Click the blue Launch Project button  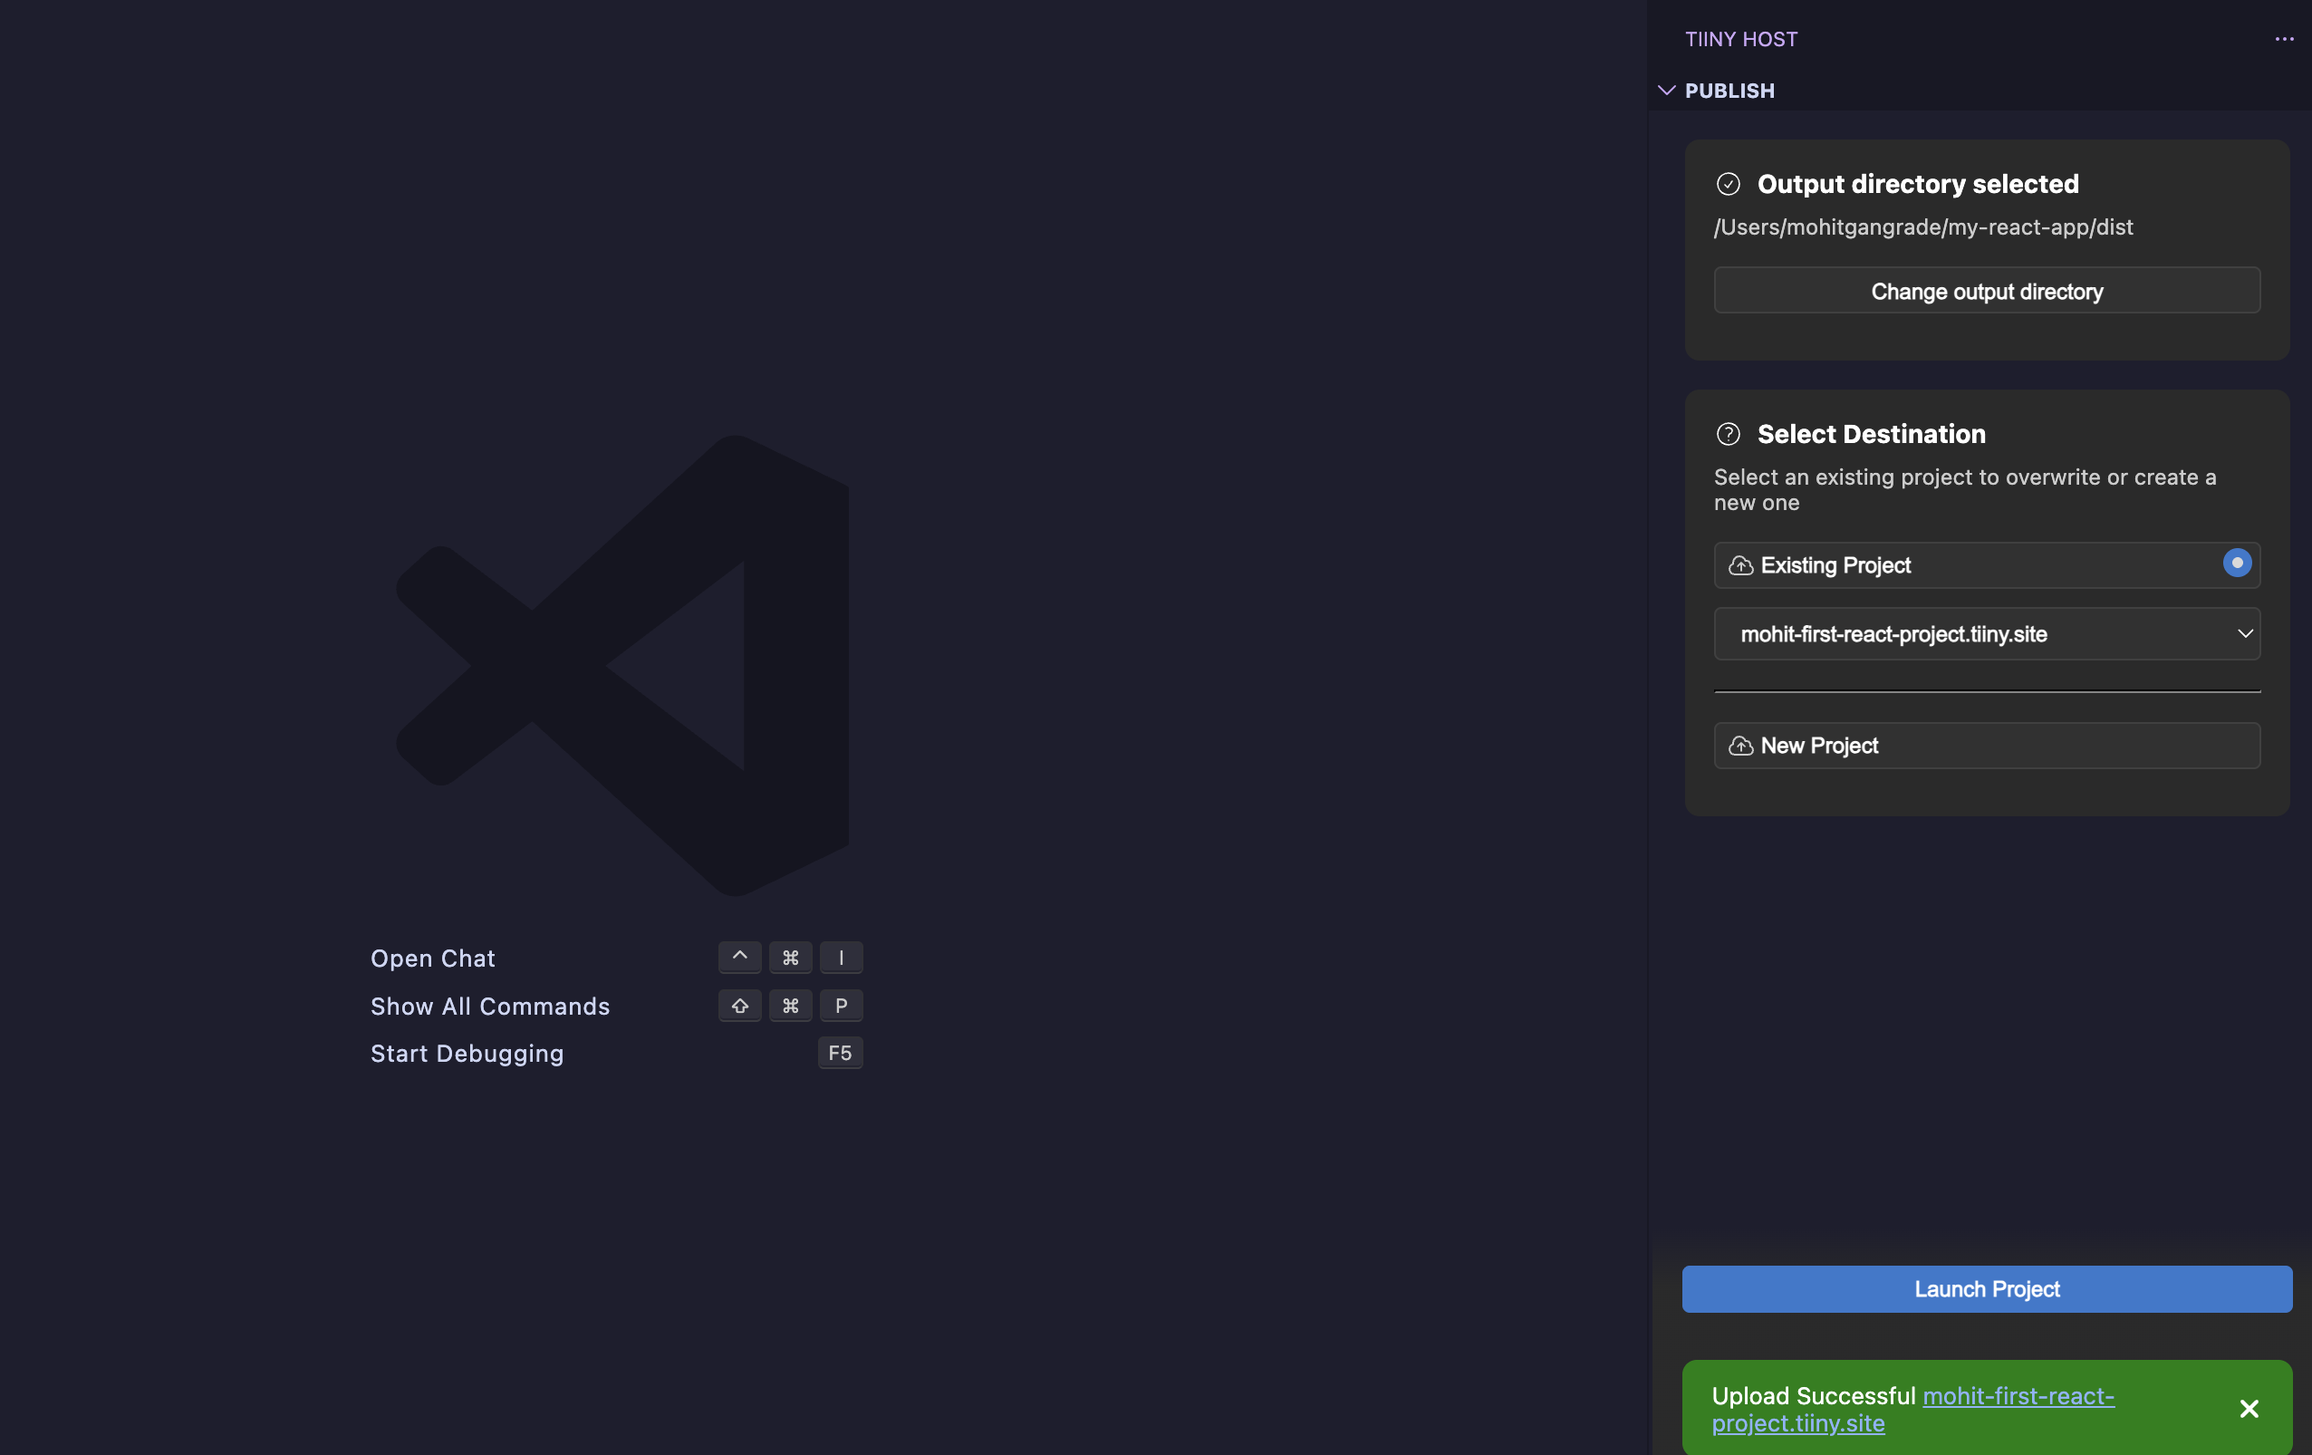tap(1986, 1289)
